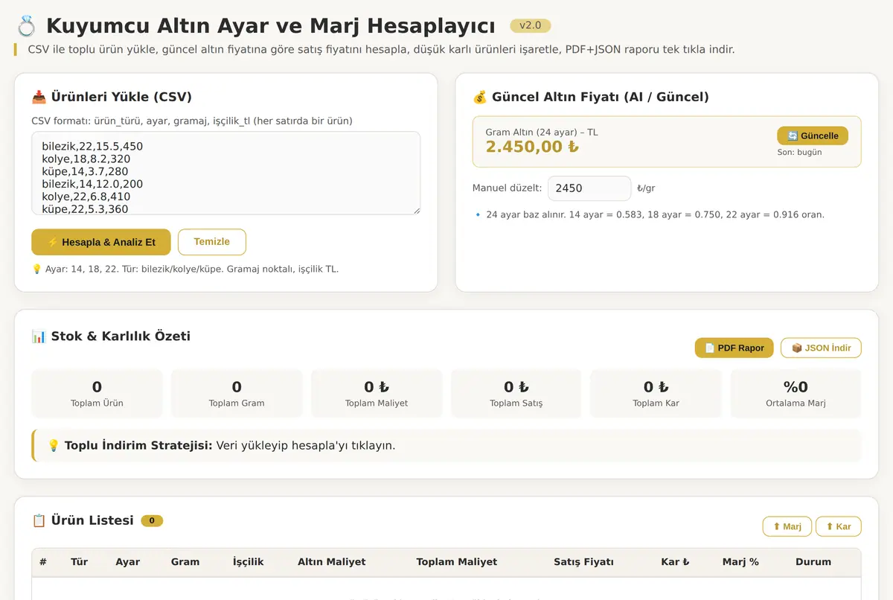Click the Kar ₺ column header
893x600 pixels.
click(x=676, y=562)
